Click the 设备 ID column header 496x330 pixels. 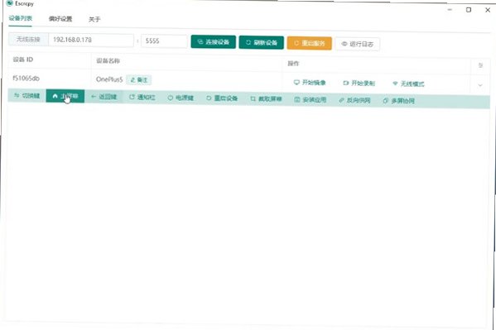23,60
